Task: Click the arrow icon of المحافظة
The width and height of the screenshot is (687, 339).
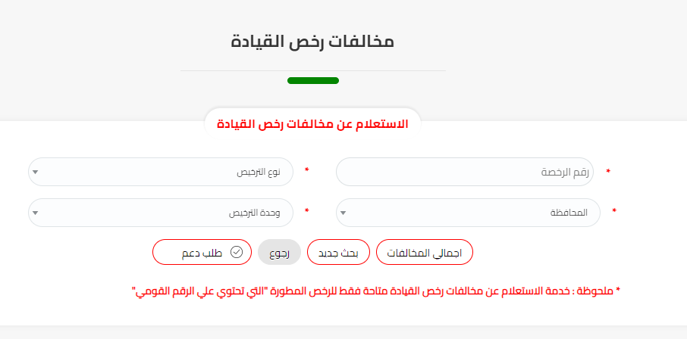Action: pos(343,213)
